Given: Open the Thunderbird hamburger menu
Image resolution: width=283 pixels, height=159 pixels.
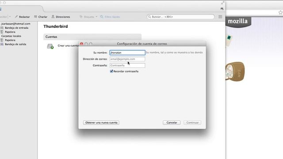Looking at the screenshot, I should click(220, 17).
